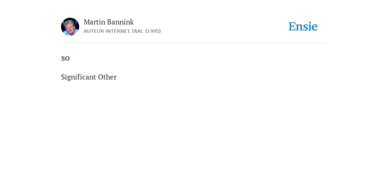
Task: Click INTERNET.TAAL in the author subtitle
Action: (x=124, y=31)
